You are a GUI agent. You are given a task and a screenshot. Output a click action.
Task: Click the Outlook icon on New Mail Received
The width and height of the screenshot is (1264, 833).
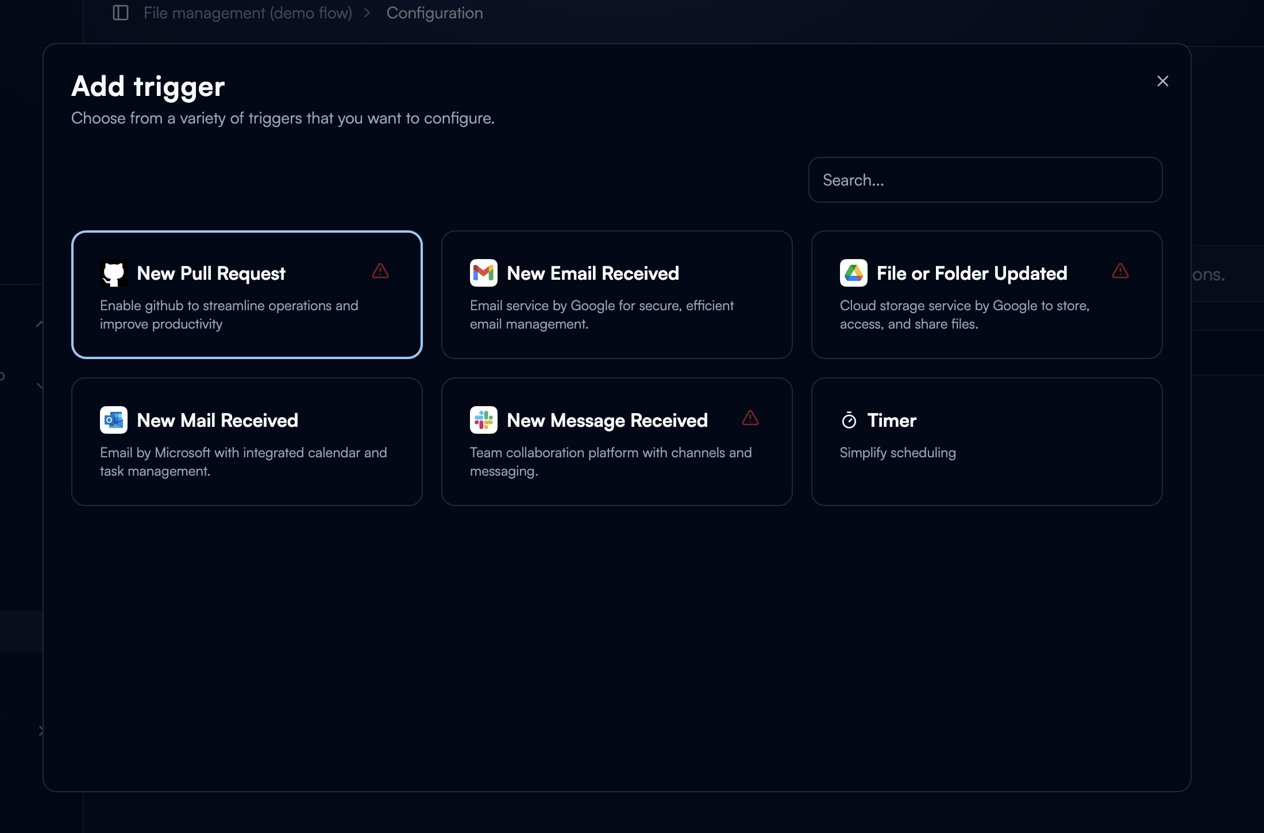[x=114, y=420]
